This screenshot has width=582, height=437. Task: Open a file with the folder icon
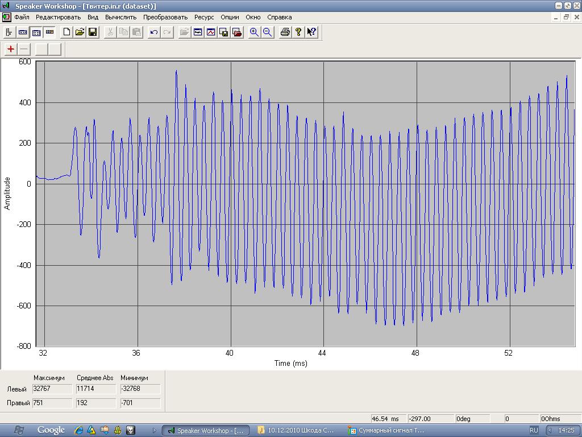coord(80,32)
